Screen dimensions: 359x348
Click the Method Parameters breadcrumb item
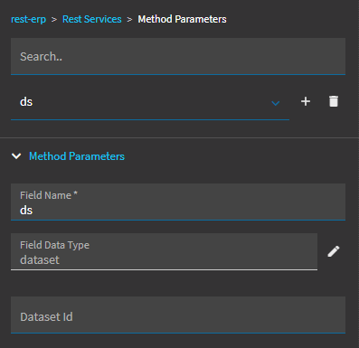coord(182,19)
